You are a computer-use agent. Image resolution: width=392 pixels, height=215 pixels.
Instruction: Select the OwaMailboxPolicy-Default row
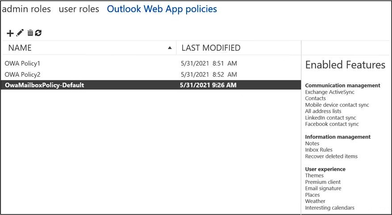(x=151, y=85)
